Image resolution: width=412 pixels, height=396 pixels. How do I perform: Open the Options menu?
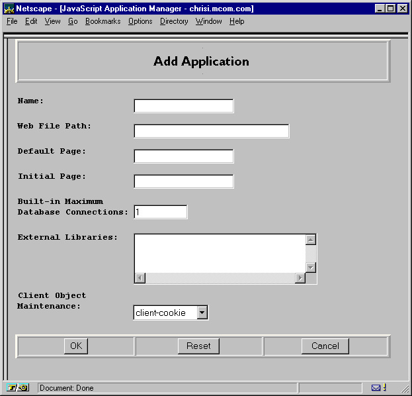(x=140, y=21)
